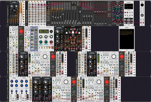Click top knob of first Tangents in Drones row

pos(35,82)
